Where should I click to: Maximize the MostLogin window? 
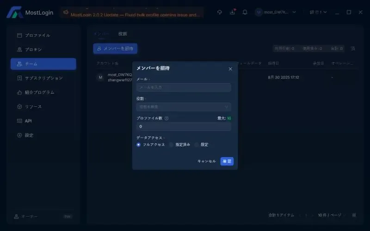(349, 12)
